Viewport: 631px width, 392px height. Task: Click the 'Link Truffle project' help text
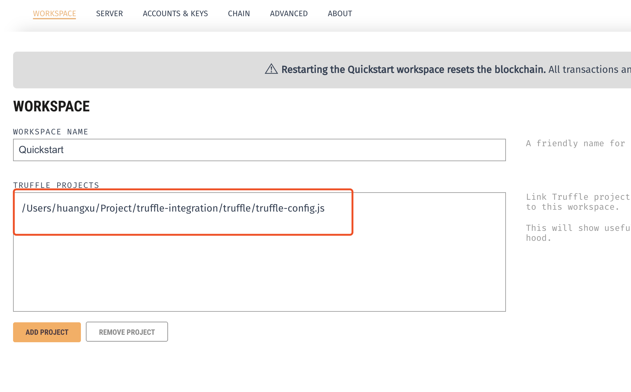pos(578,202)
